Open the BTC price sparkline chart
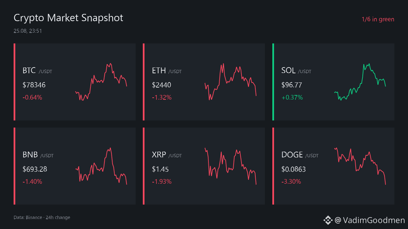The height and width of the screenshot is (229, 408). point(101,82)
